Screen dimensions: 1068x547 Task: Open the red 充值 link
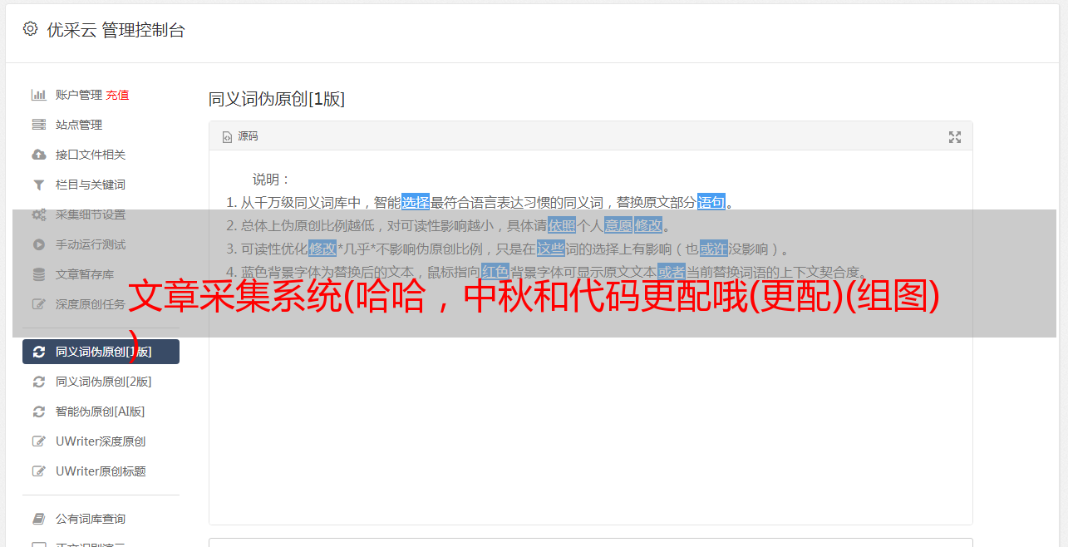[117, 95]
